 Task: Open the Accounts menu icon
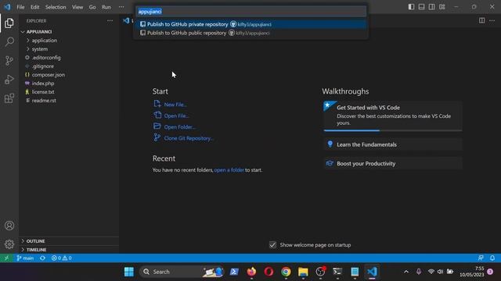pos(9,226)
